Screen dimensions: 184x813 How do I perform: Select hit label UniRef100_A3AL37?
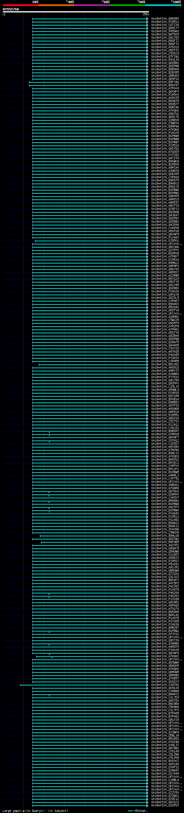tap(165, 745)
